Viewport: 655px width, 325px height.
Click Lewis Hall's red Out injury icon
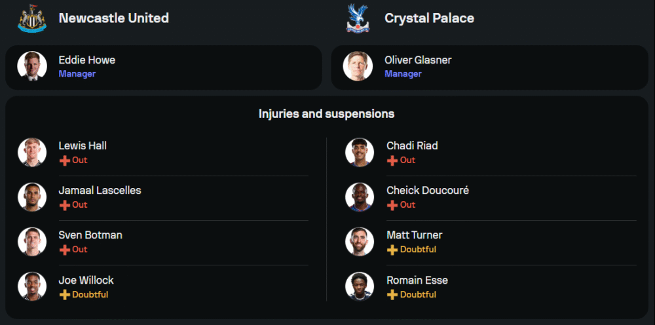(x=64, y=160)
